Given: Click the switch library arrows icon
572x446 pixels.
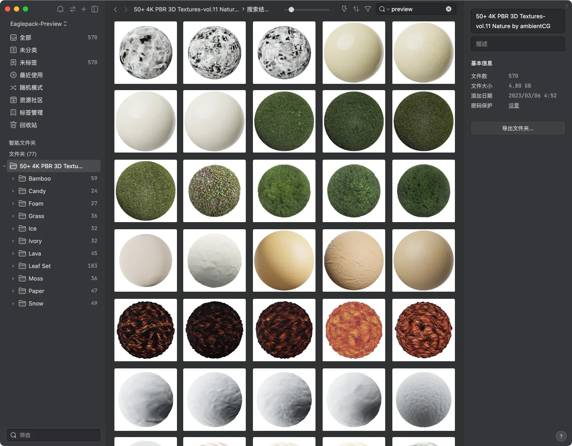Looking at the screenshot, I should (x=72, y=9).
